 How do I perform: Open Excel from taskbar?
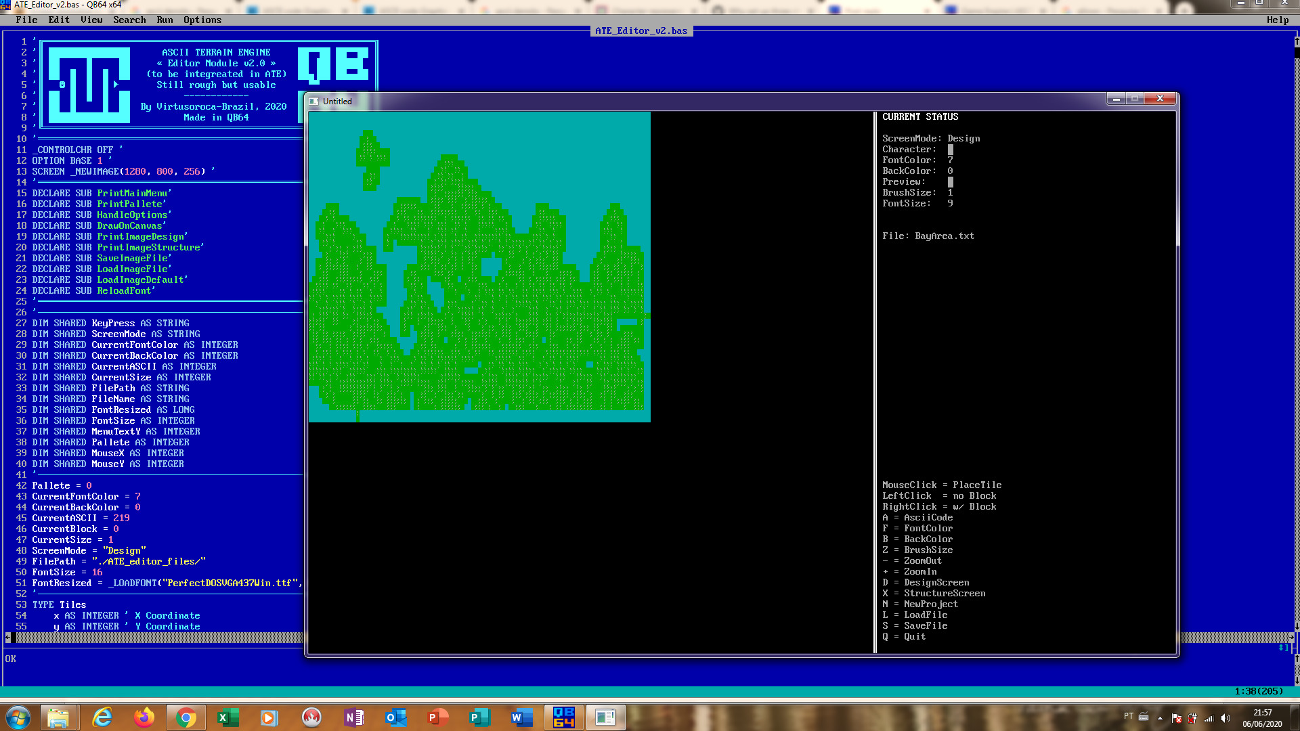(227, 717)
